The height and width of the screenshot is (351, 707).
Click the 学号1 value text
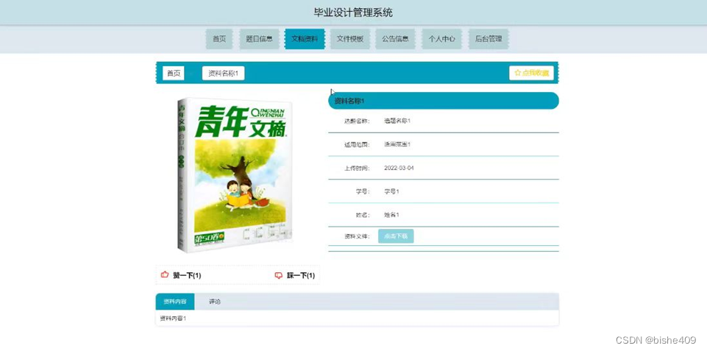point(392,191)
